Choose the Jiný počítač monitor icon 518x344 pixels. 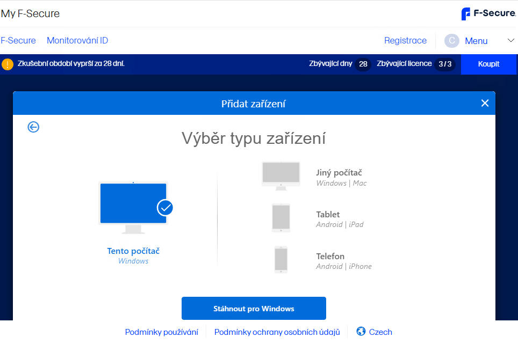click(281, 176)
